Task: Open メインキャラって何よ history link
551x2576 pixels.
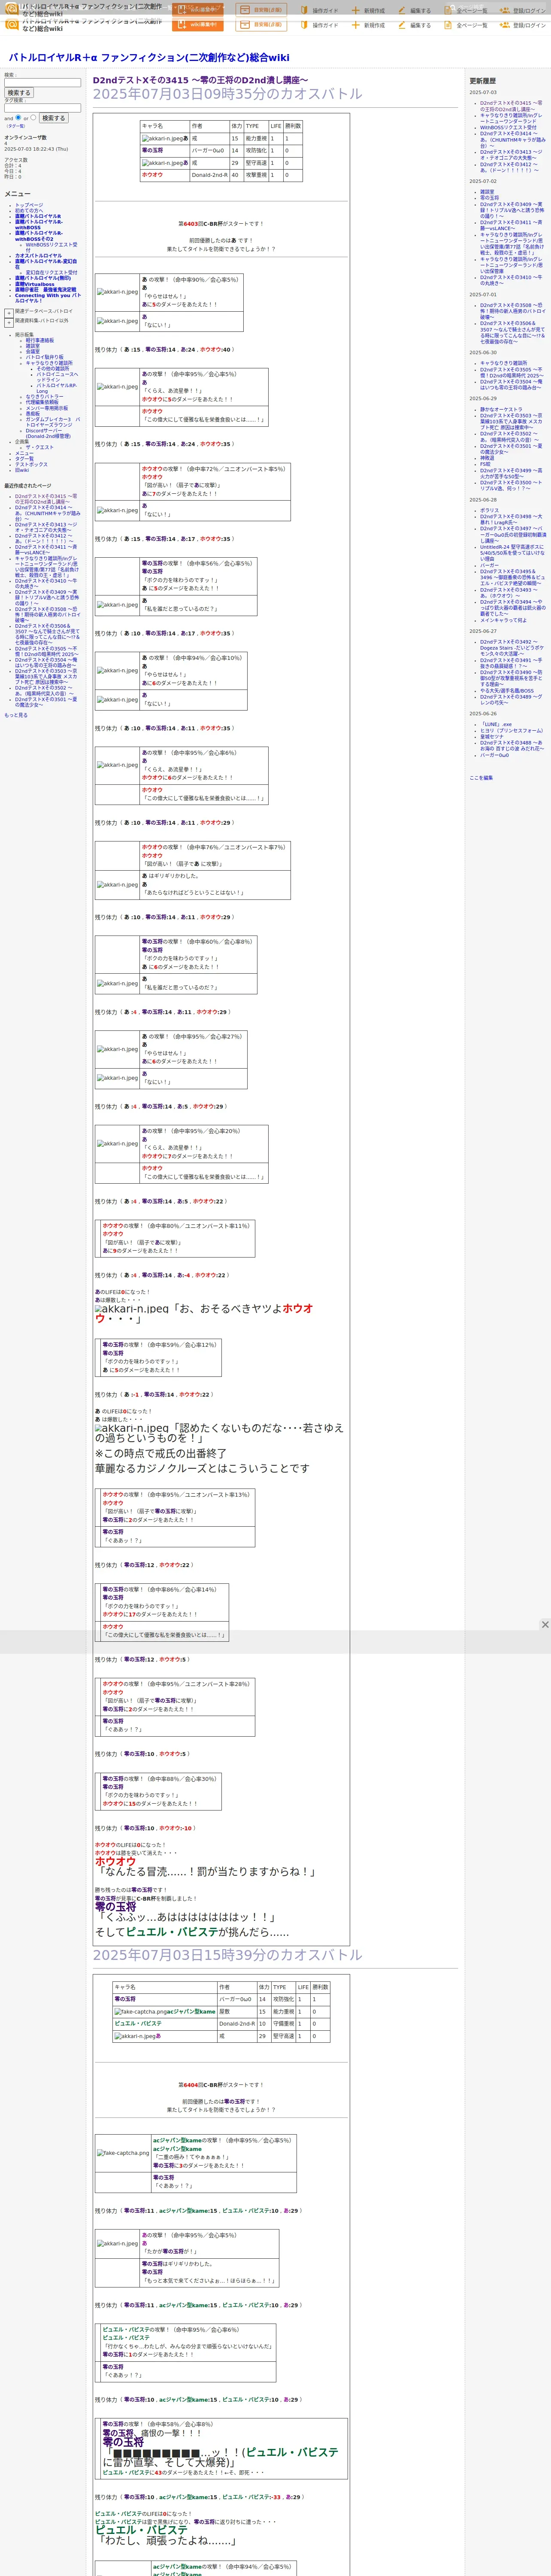Action: [x=504, y=620]
